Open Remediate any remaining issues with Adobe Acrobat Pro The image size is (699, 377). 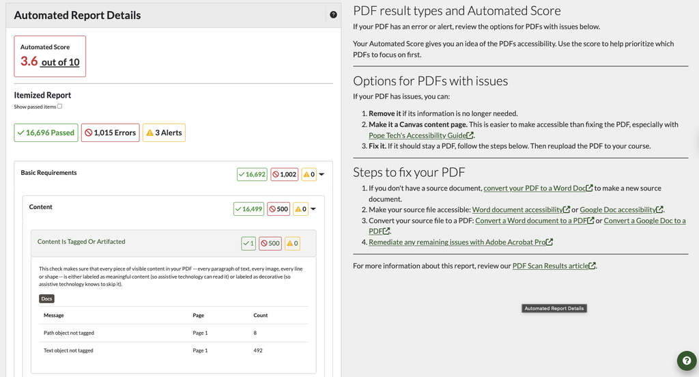point(461,242)
